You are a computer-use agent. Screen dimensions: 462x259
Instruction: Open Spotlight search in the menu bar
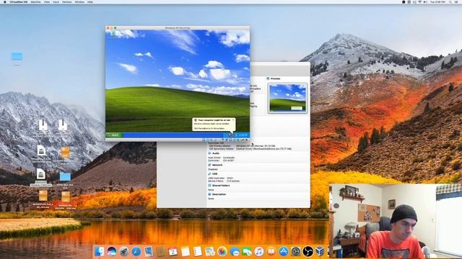click(x=450, y=1)
